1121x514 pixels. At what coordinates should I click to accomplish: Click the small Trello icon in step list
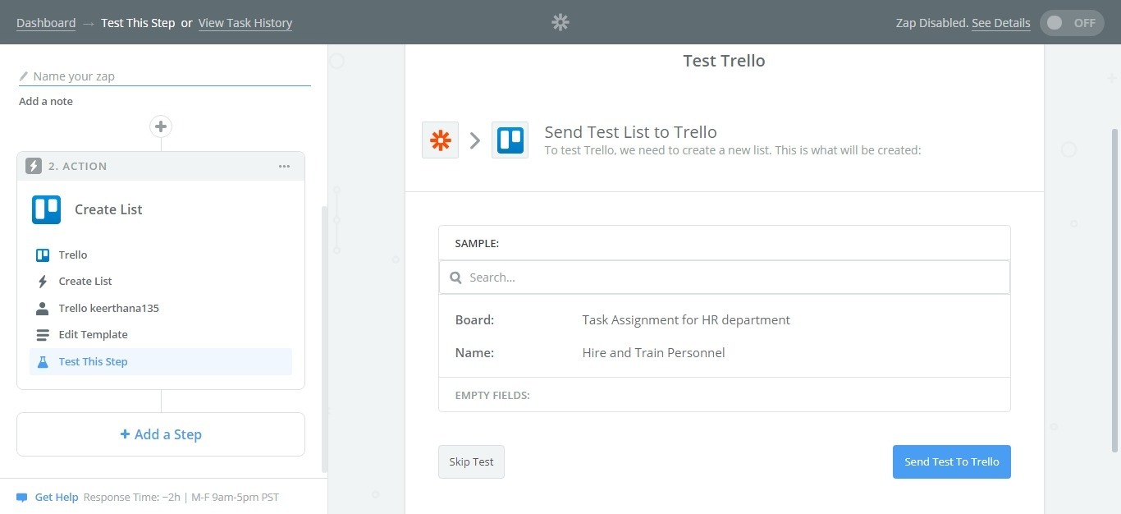[x=43, y=255]
